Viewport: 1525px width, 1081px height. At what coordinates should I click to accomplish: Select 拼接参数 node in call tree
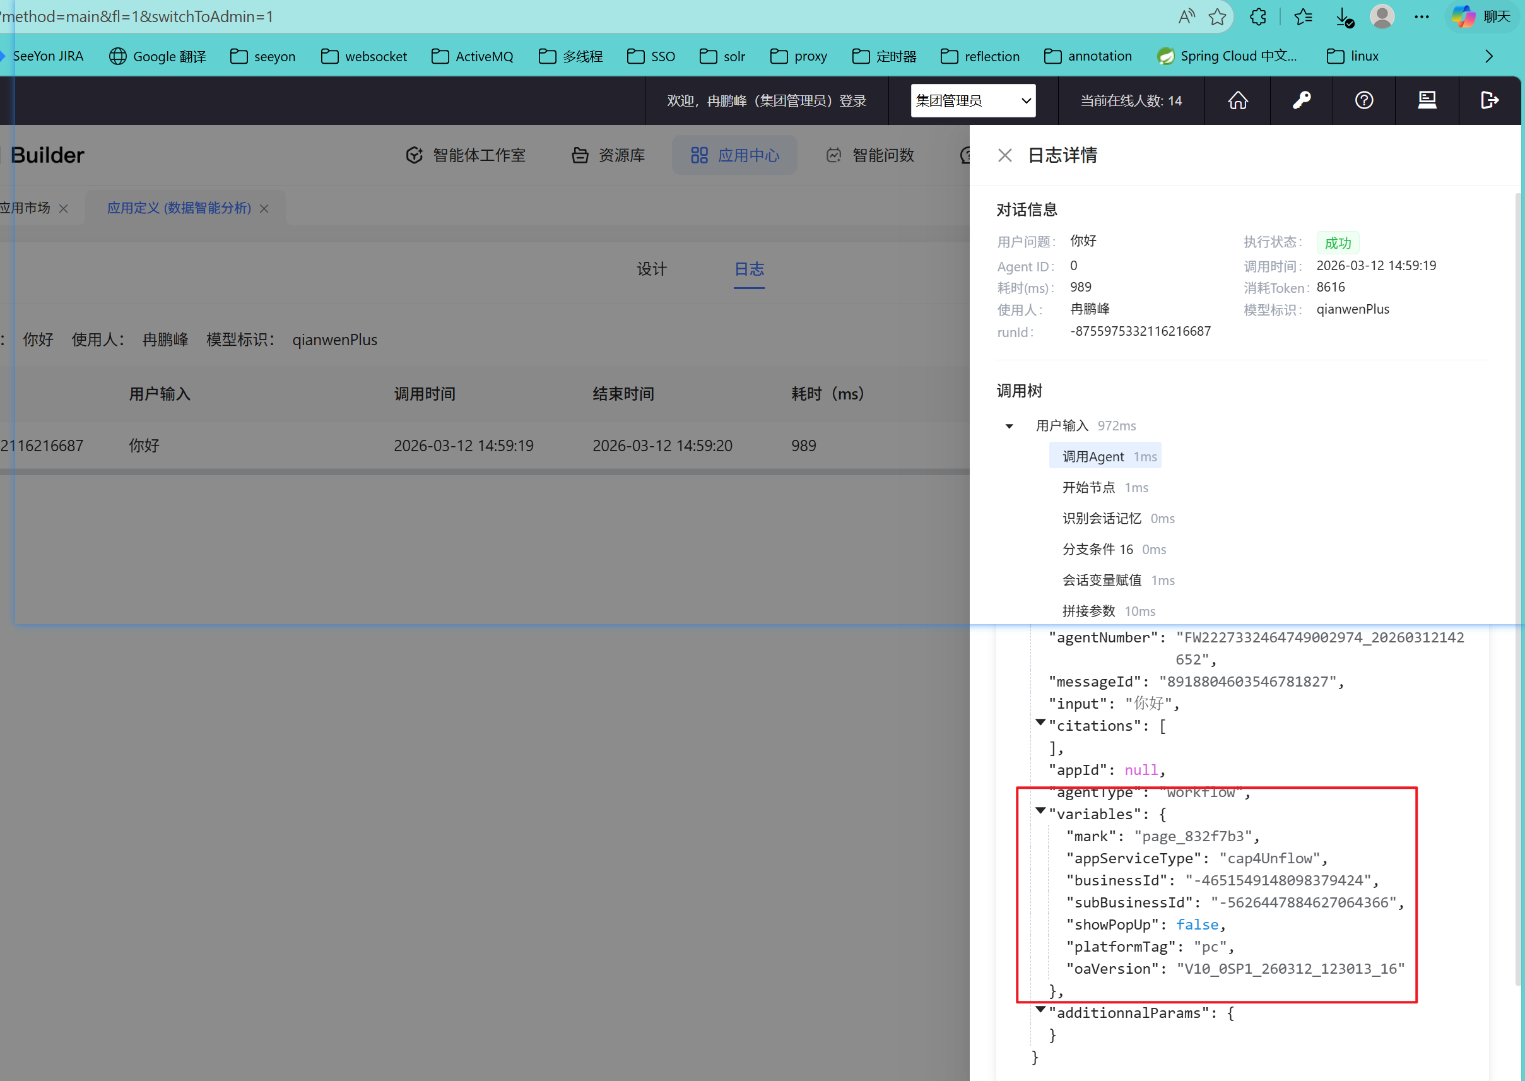[1088, 611]
